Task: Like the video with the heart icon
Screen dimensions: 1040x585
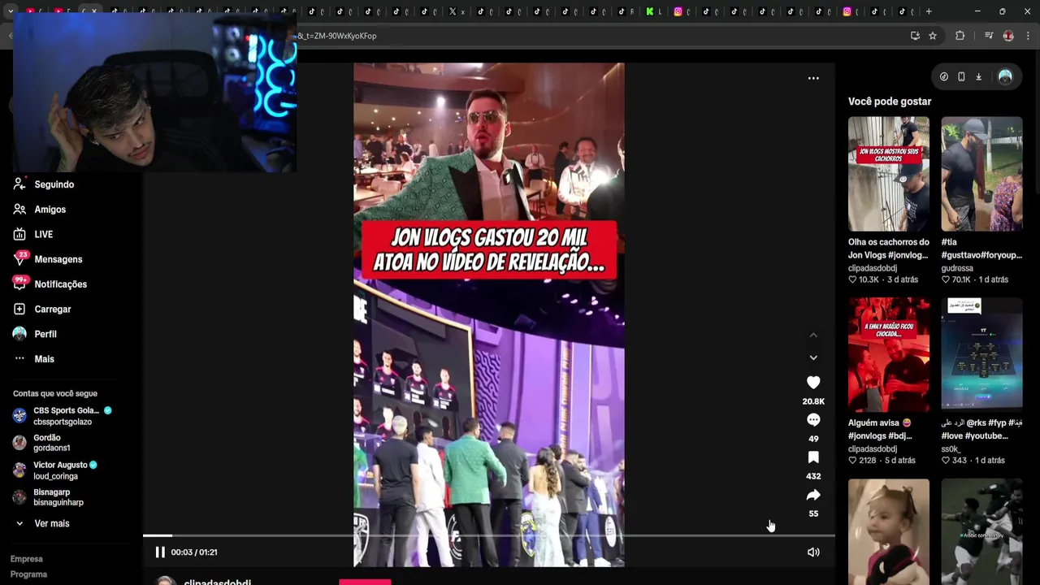Action: [x=813, y=382]
